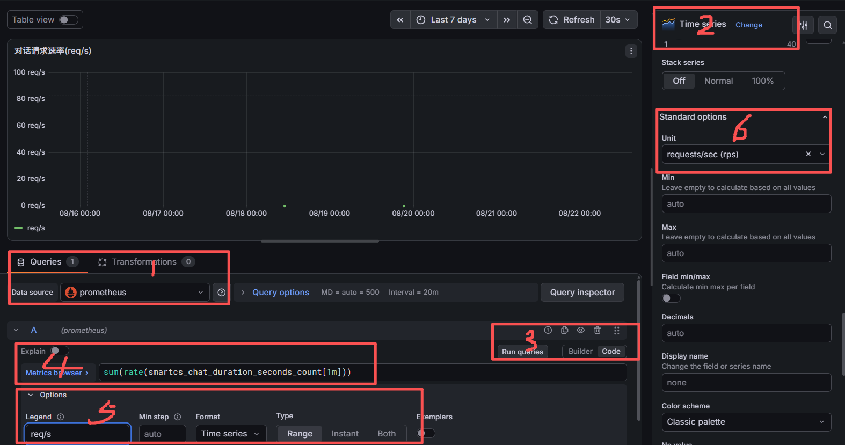This screenshot has height=445, width=845.
Task: Focus the Legend input containing req/s
Action: click(x=77, y=434)
